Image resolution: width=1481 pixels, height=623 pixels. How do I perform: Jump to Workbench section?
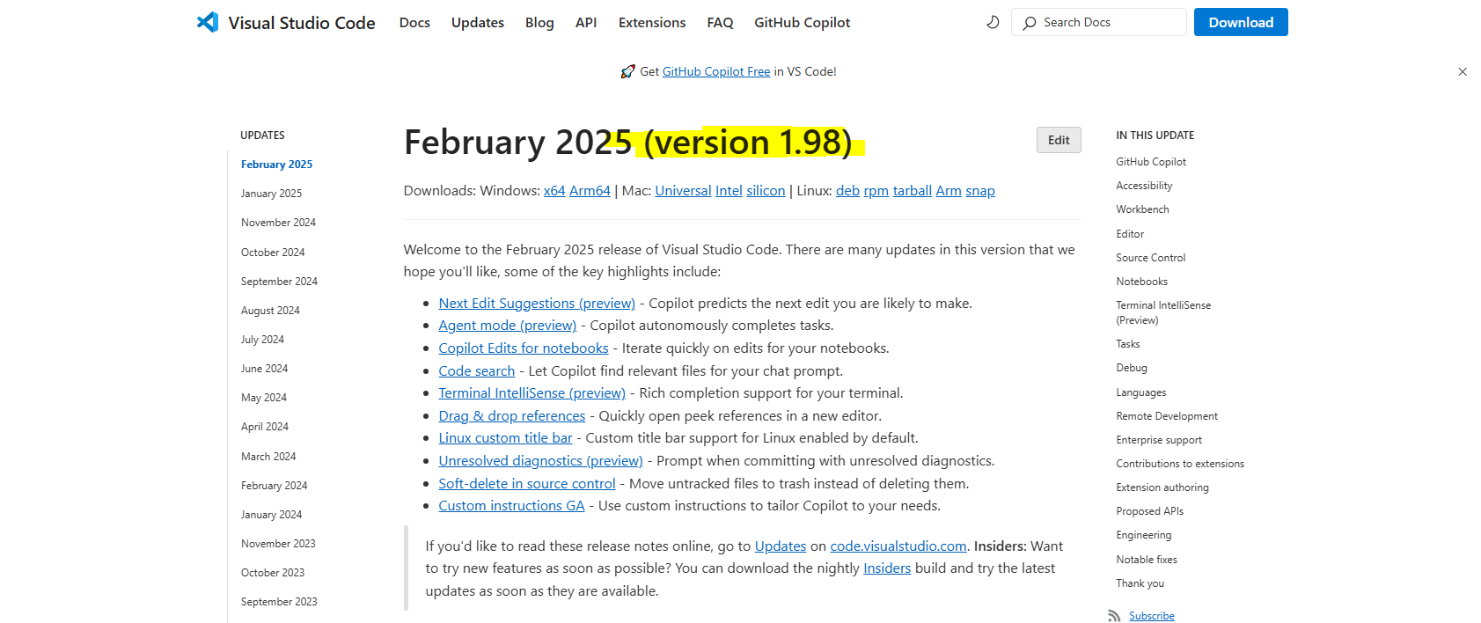[x=1142, y=209]
